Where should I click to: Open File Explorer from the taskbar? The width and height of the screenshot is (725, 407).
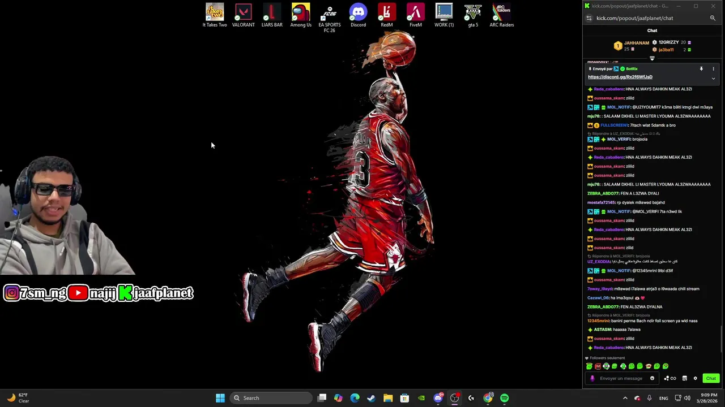388,398
